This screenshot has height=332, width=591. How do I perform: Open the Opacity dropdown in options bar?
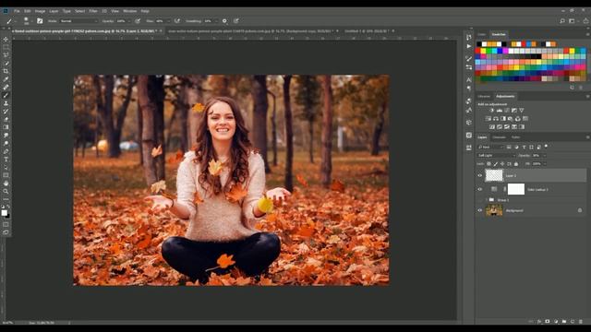click(x=129, y=21)
